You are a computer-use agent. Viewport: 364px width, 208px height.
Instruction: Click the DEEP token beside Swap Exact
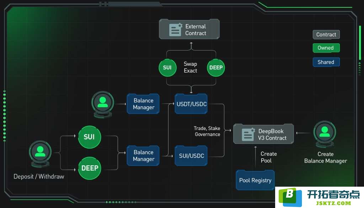[x=216, y=68]
